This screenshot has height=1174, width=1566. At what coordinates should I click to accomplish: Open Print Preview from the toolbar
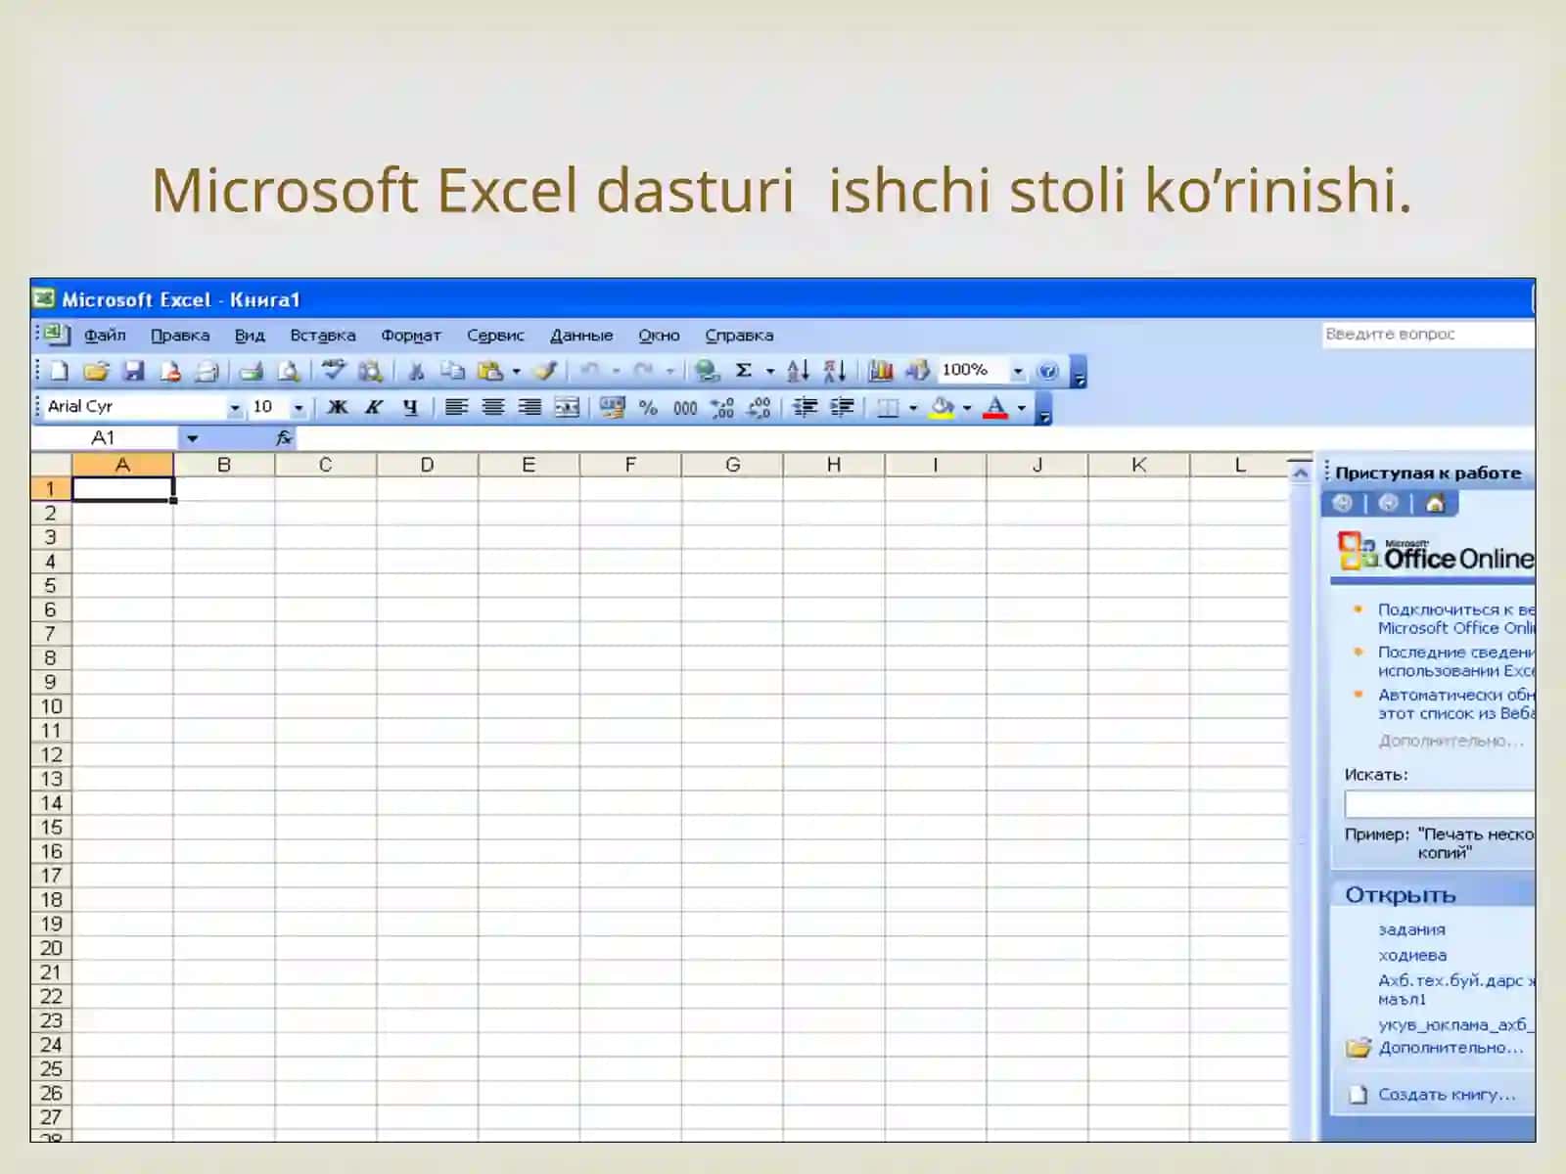tap(289, 371)
